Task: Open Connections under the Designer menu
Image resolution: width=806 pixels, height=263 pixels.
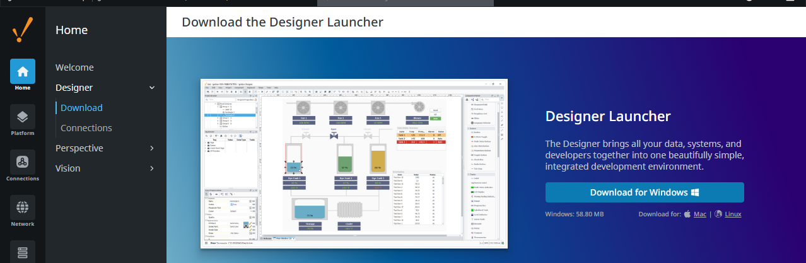Action: point(86,128)
